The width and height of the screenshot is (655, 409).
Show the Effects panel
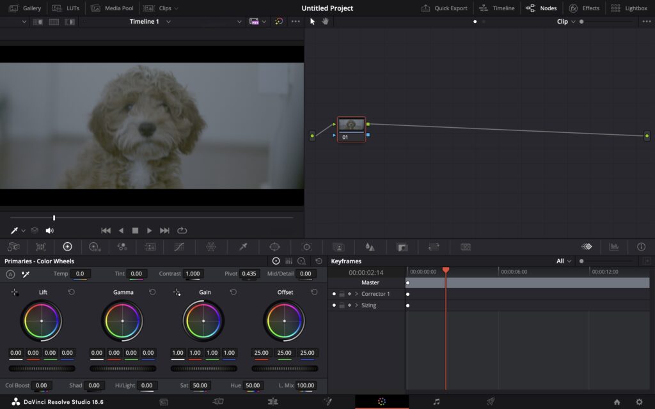(584, 8)
